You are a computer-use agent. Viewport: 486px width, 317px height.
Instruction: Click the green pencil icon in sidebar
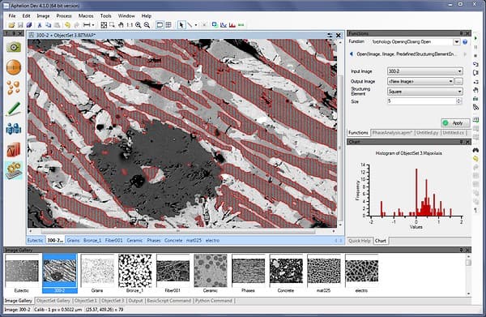pyautogui.click(x=14, y=109)
